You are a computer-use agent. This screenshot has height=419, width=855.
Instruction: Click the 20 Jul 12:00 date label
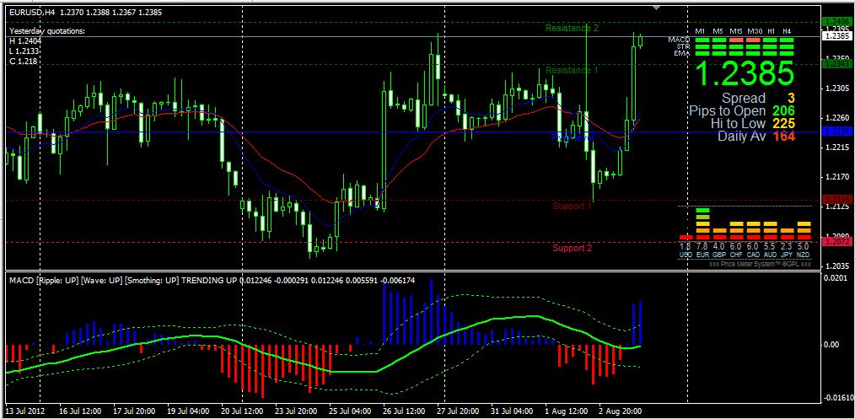point(243,411)
